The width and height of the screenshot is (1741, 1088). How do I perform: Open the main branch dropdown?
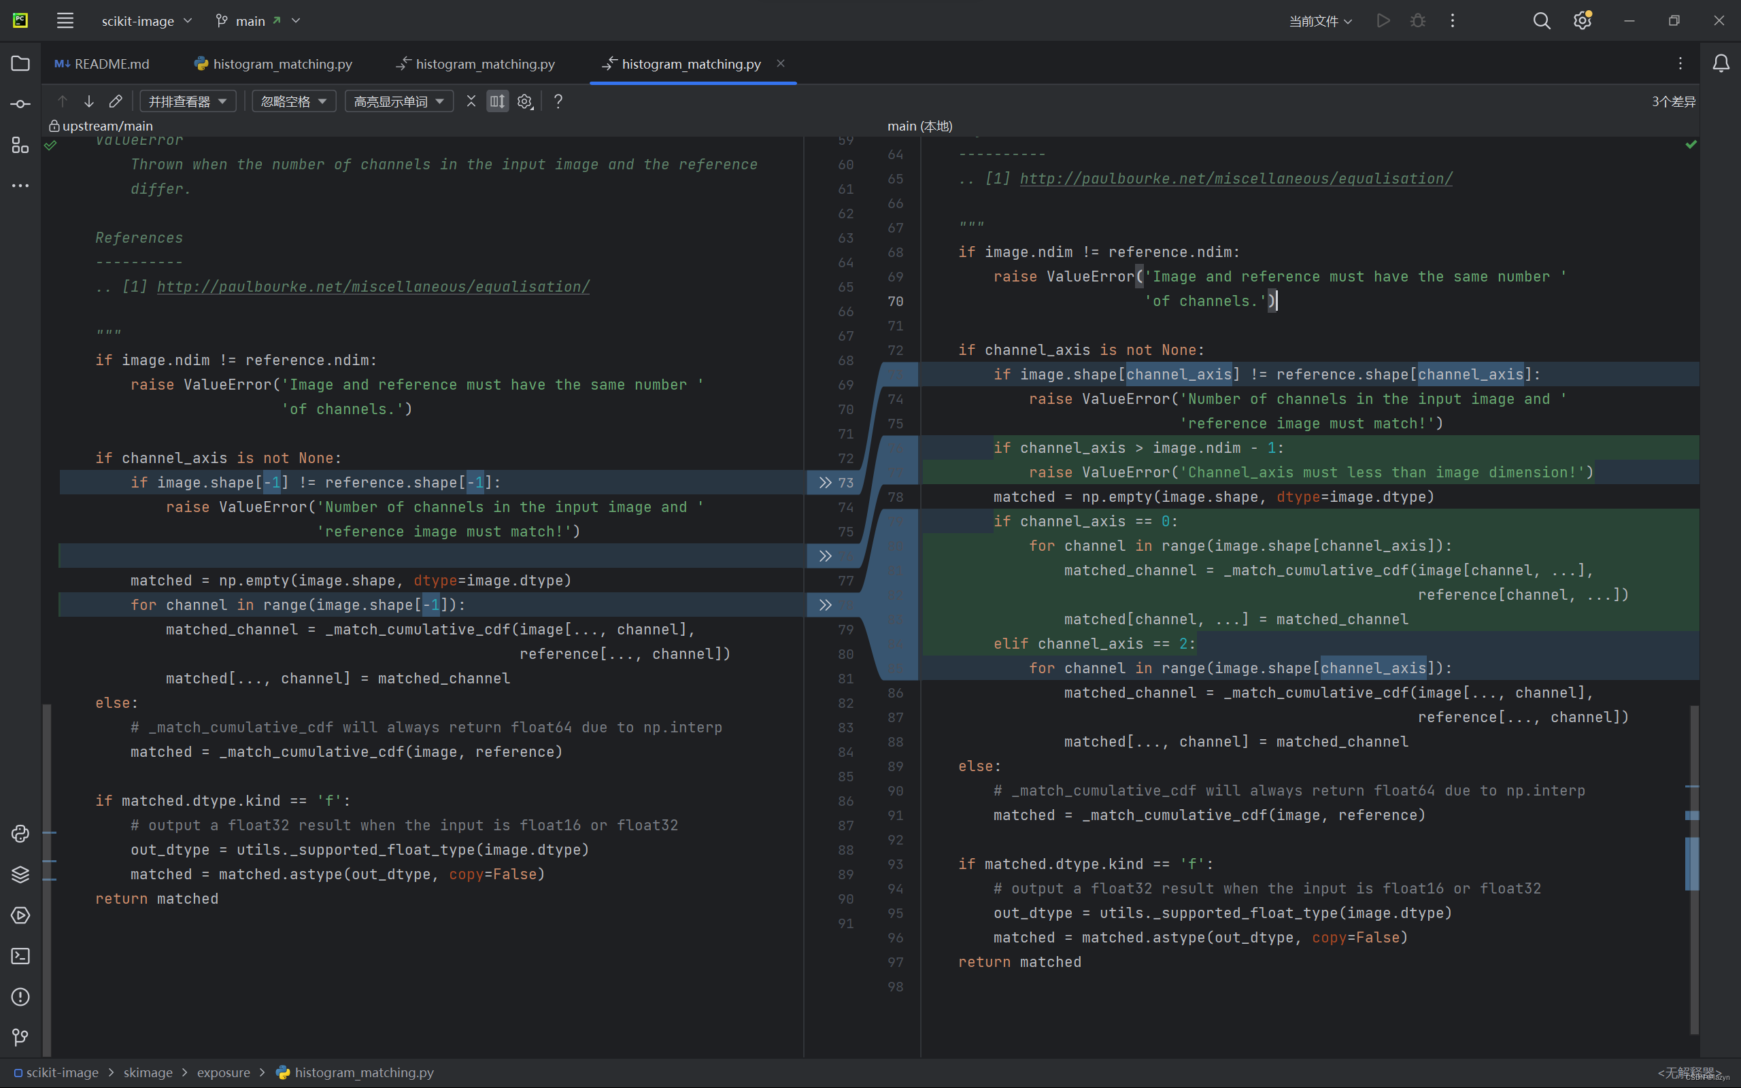pyautogui.click(x=257, y=21)
